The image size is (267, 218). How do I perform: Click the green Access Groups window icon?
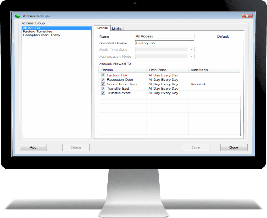tap(17, 16)
